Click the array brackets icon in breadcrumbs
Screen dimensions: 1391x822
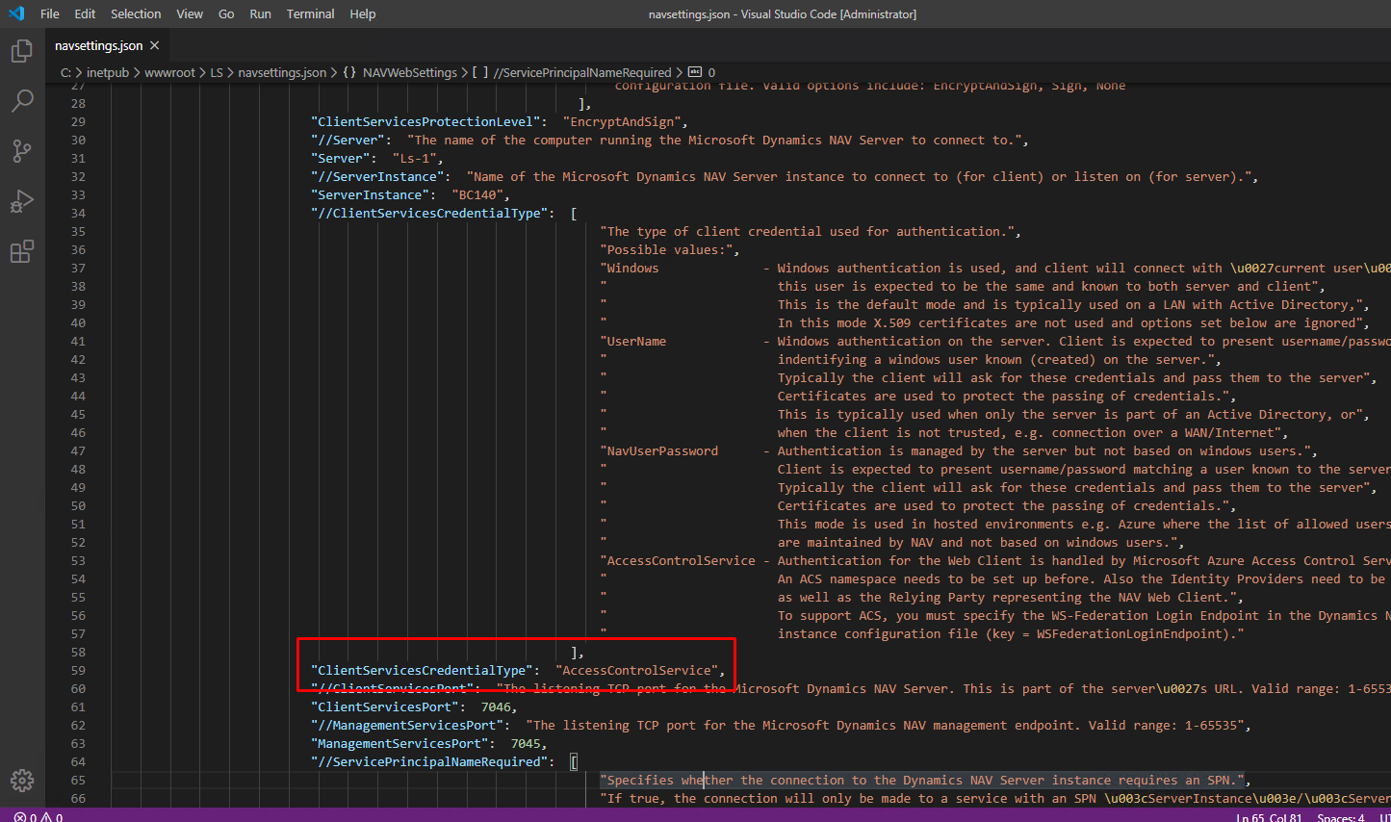pyautogui.click(x=480, y=72)
